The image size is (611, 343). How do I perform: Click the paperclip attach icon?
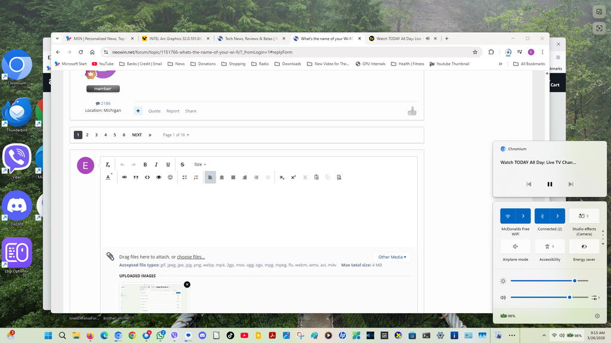point(110,256)
